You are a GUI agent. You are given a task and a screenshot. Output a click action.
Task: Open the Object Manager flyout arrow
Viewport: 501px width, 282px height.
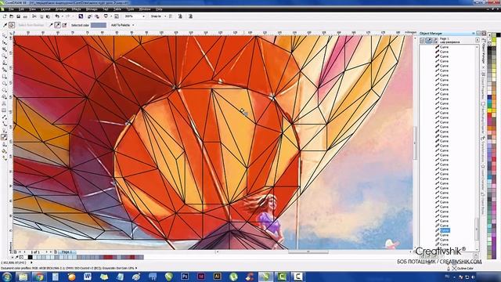pos(478,40)
